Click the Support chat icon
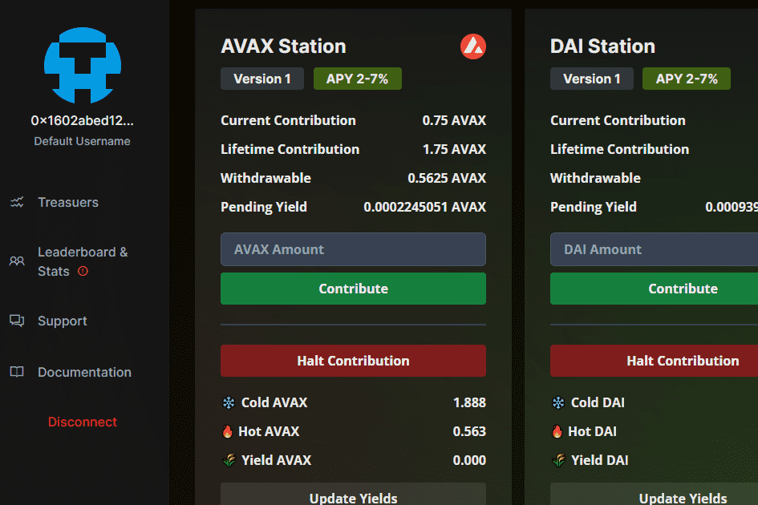758x505 pixels. click(17, 321)
